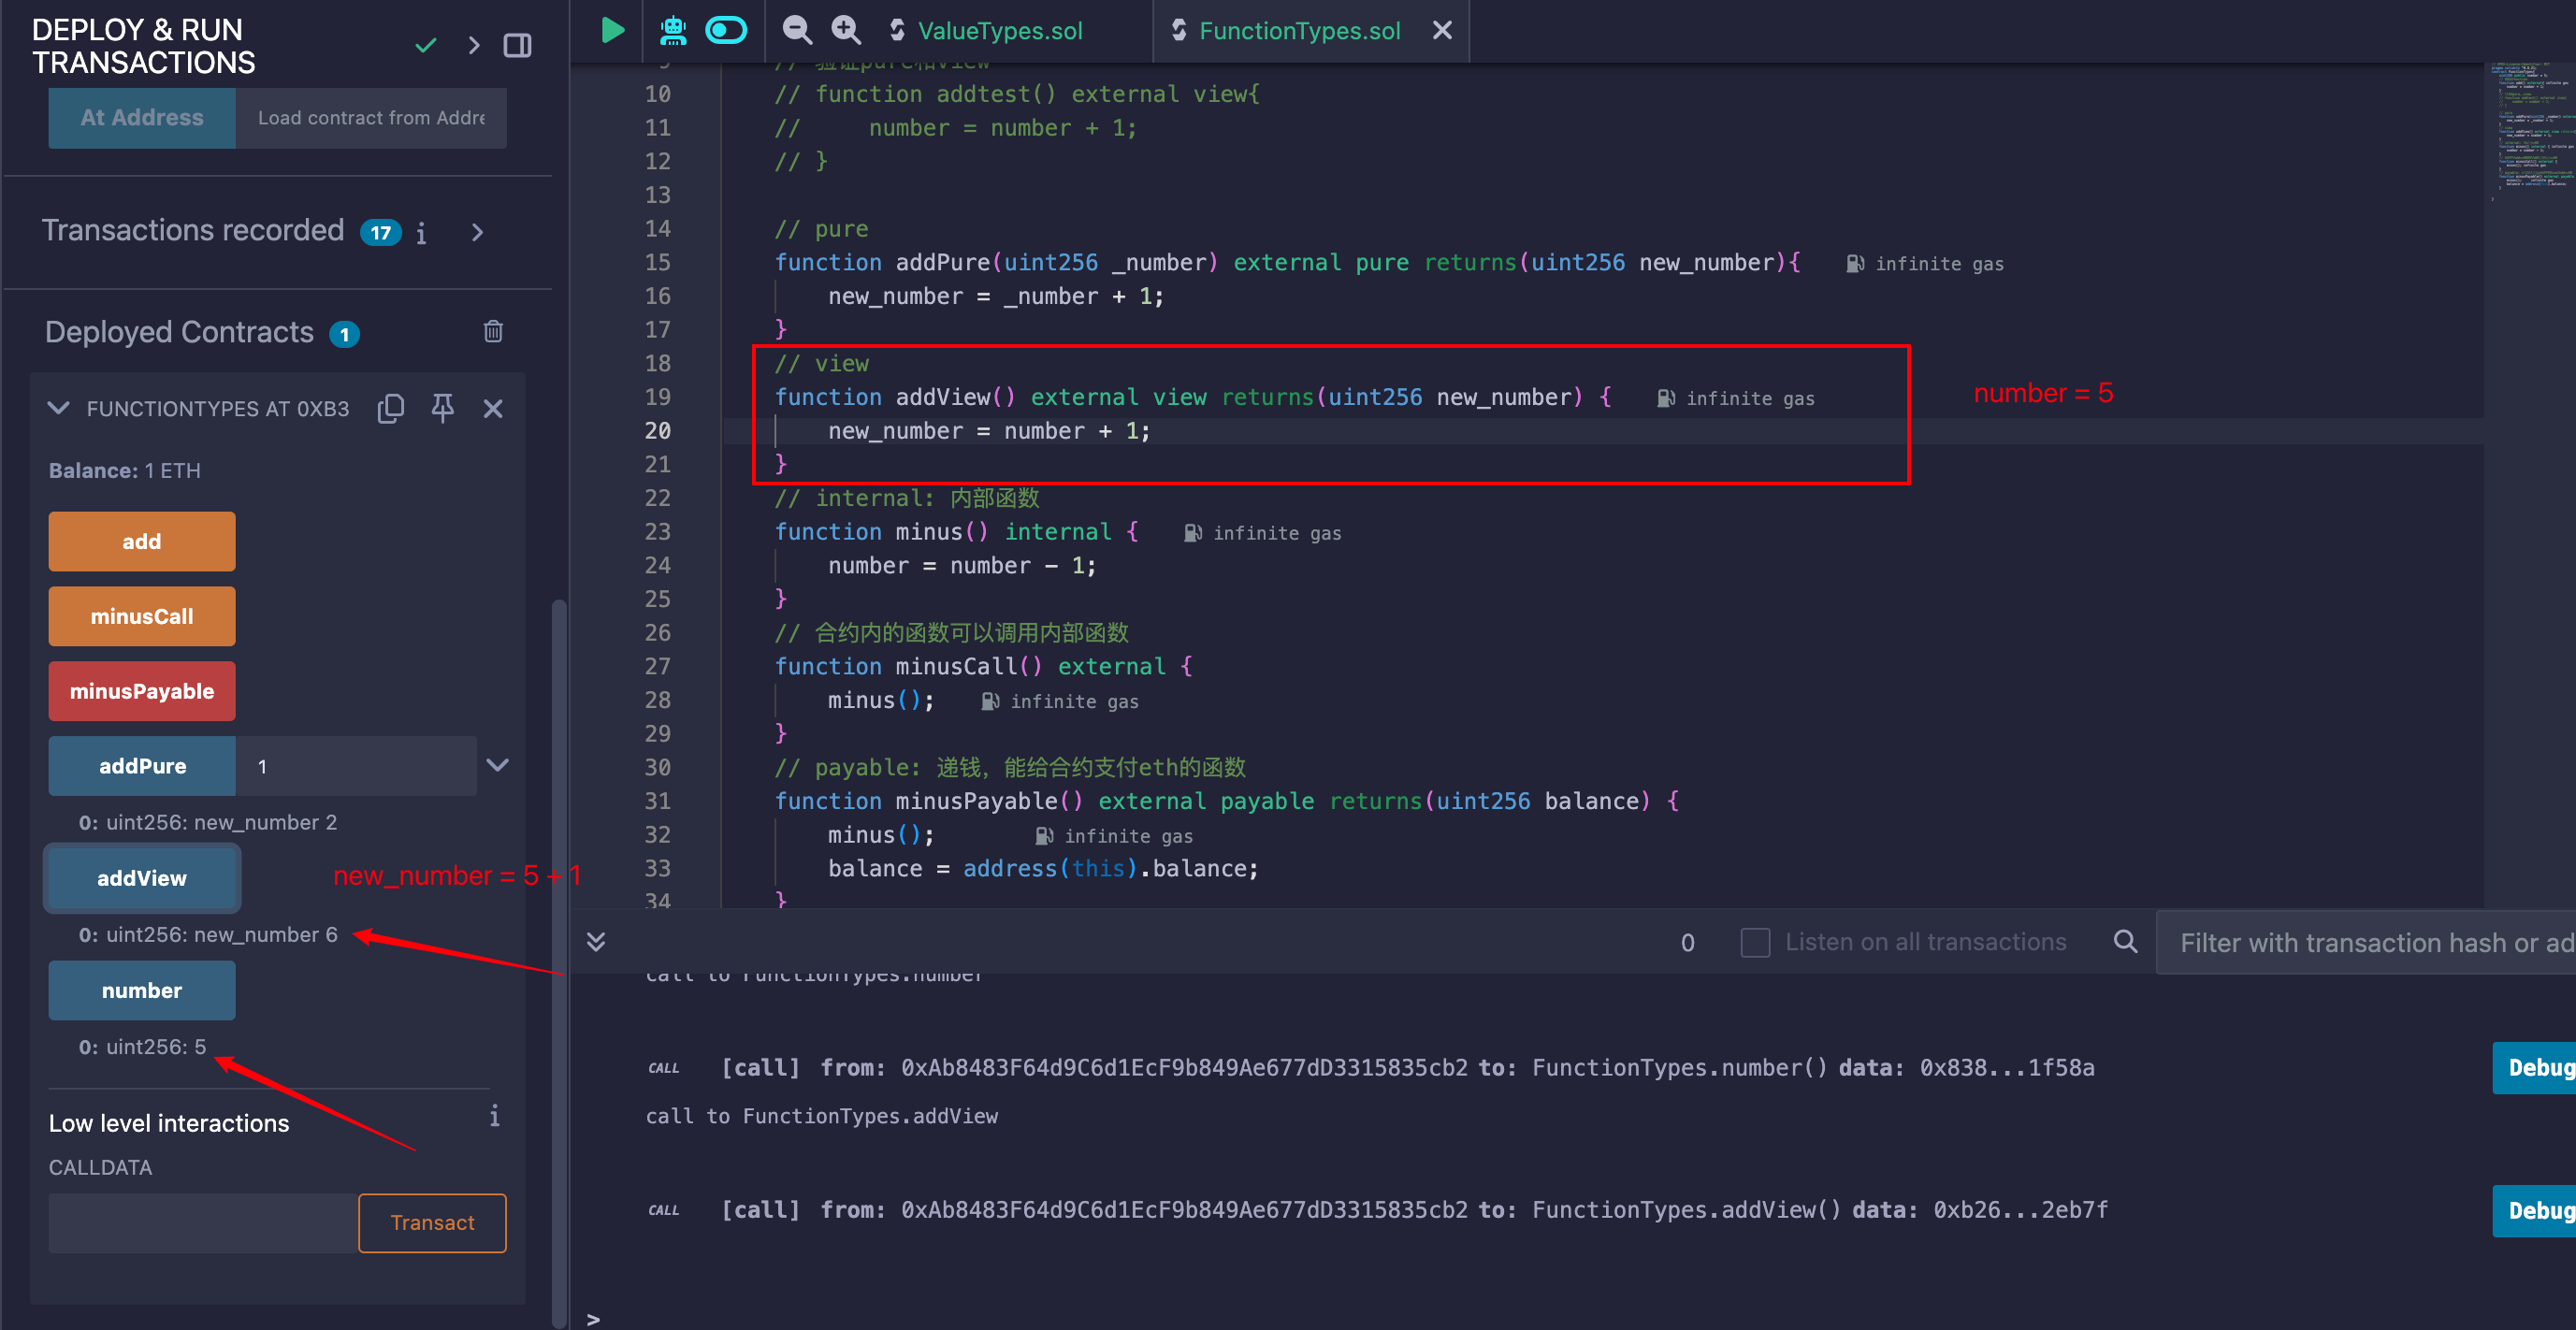This screenshot has width=2576, height=1330.
Task: Click the number result 'uint256: 5'
Action: [x=142, y=1046]
